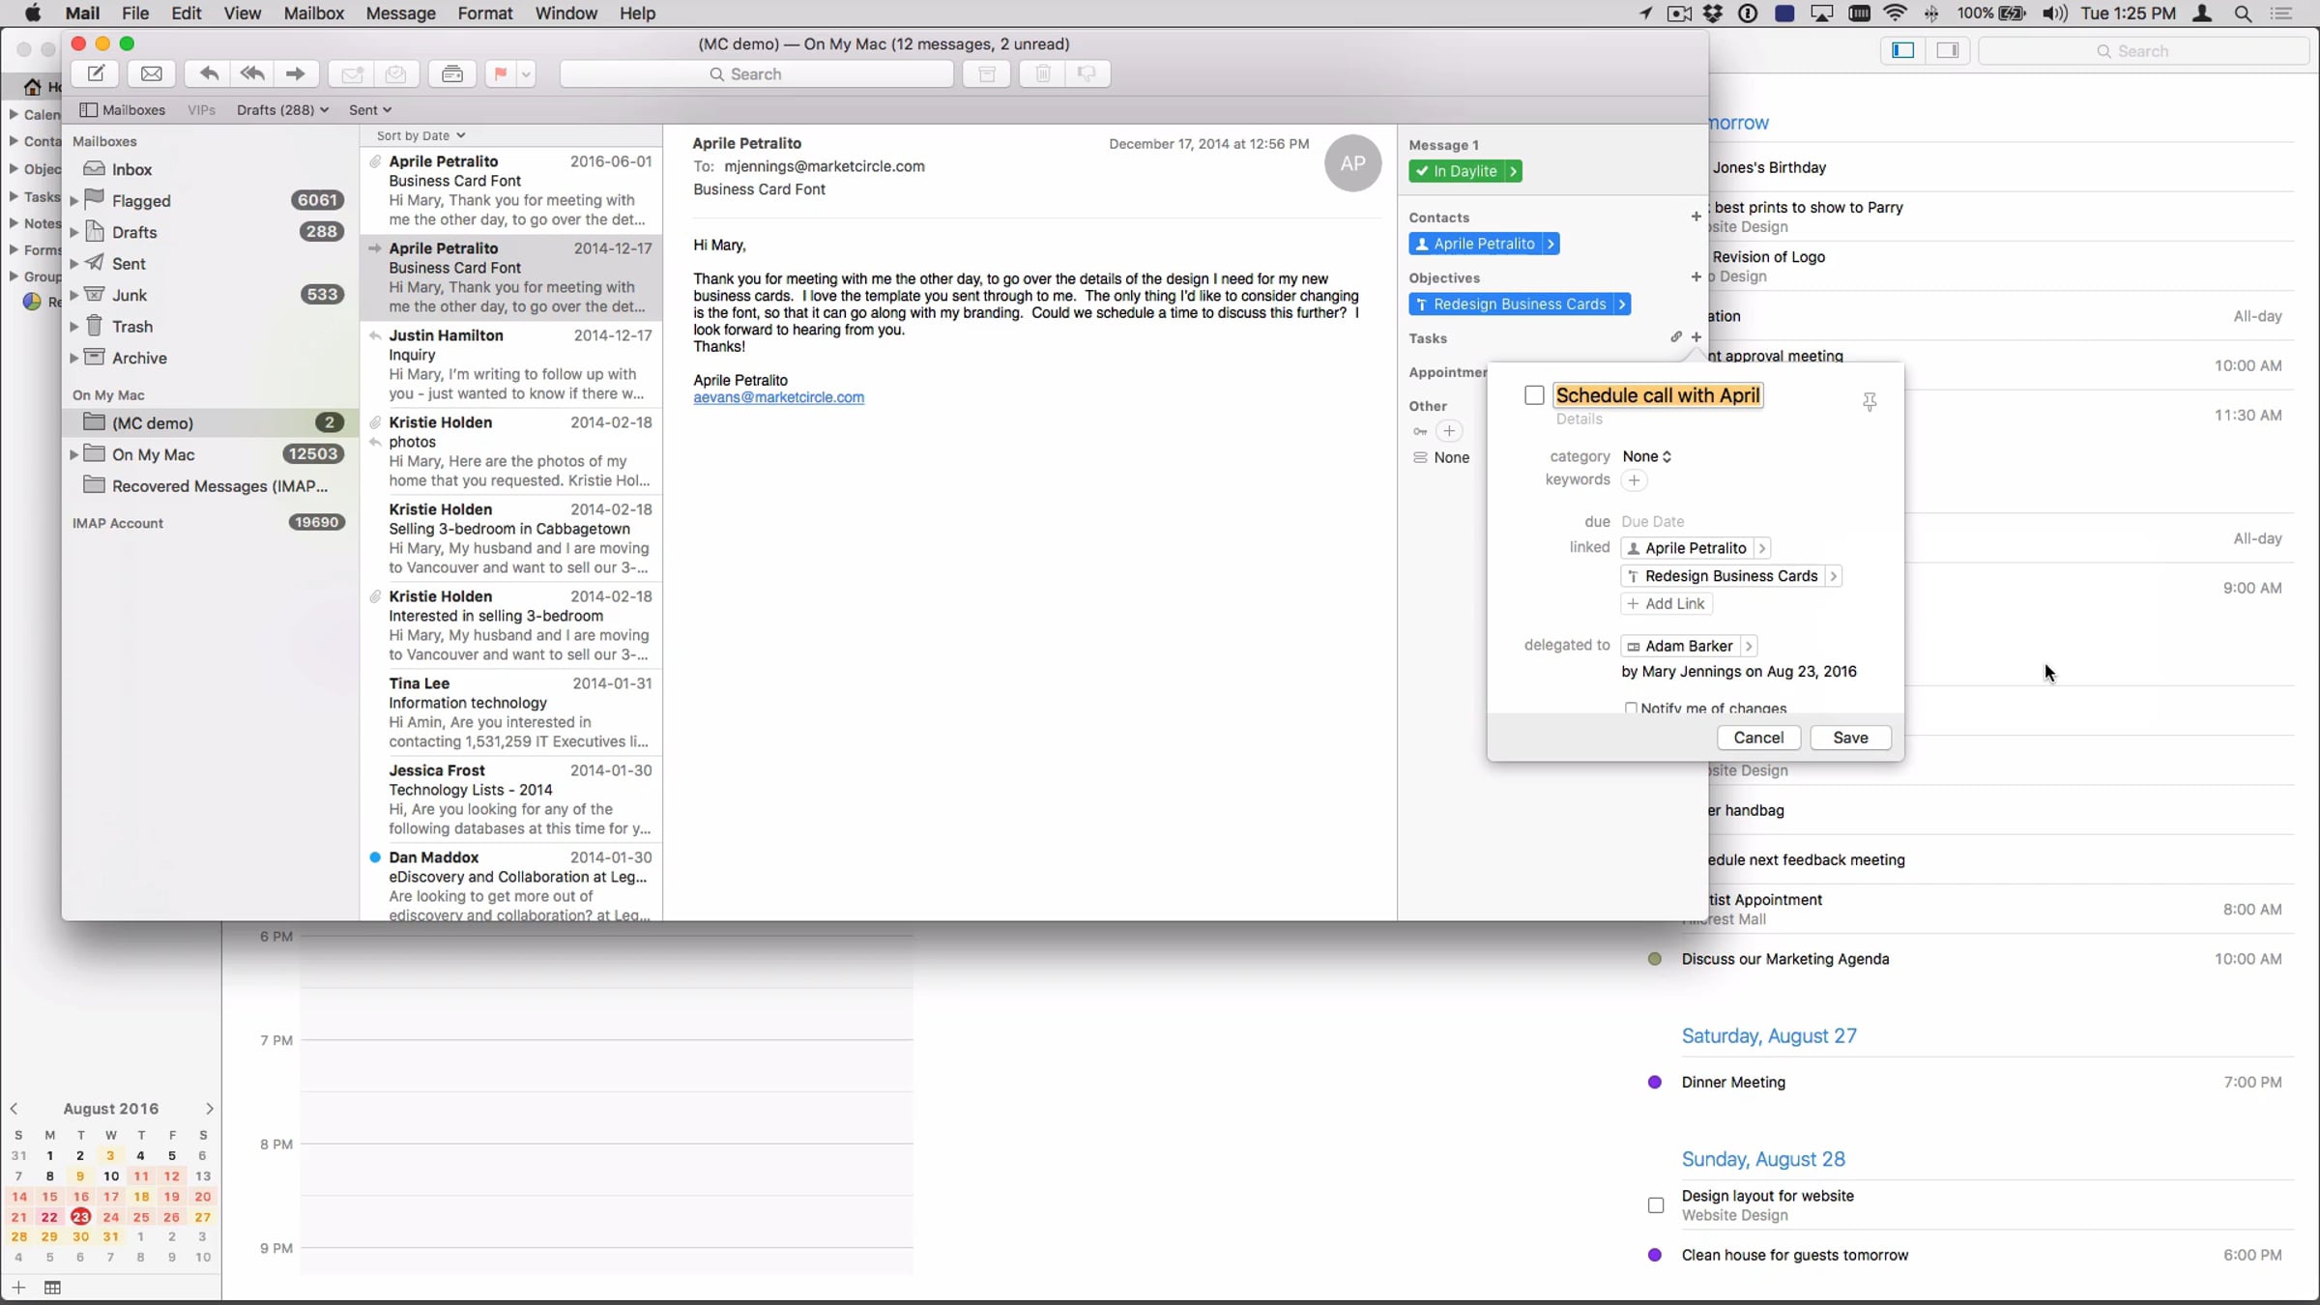
Task: Click the purple Dinner Meeting category dot
Action: click(x=1655, y=1083)
